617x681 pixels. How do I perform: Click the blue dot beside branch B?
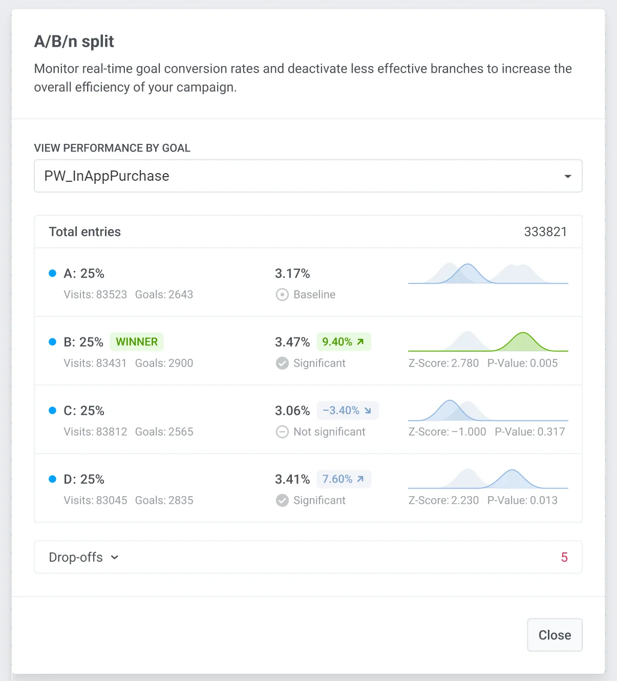(52, 342)
